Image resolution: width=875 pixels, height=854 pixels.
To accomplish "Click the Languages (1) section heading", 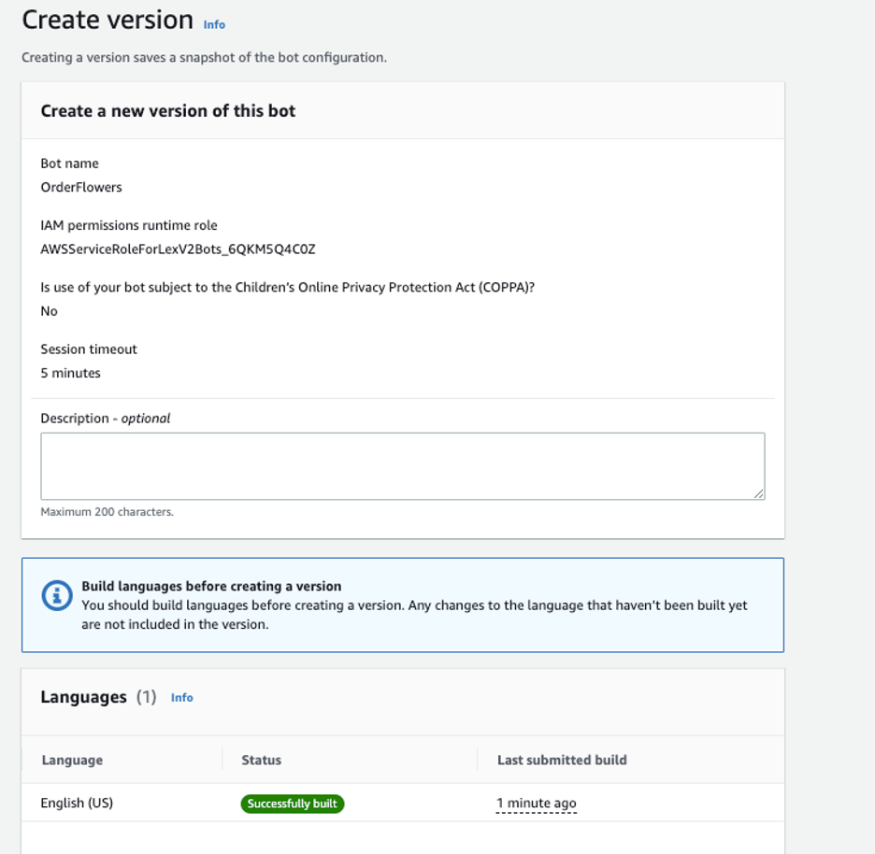I will pos(98,697).
